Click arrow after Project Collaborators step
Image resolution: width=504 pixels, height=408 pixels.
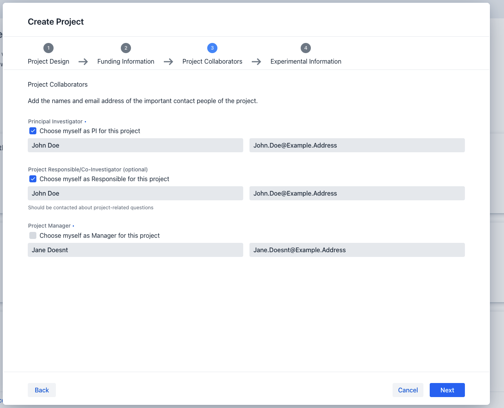coord(256,62)
